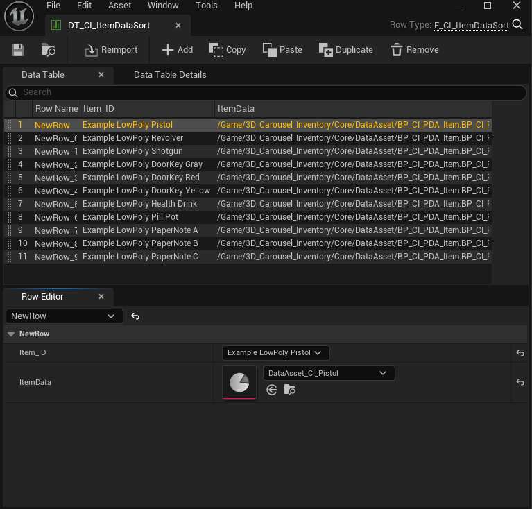This screenshot has width=532, height=509.
Task: Open the Example LowPoly Pistol Item_ID dropdown
Action: point(275,353)
